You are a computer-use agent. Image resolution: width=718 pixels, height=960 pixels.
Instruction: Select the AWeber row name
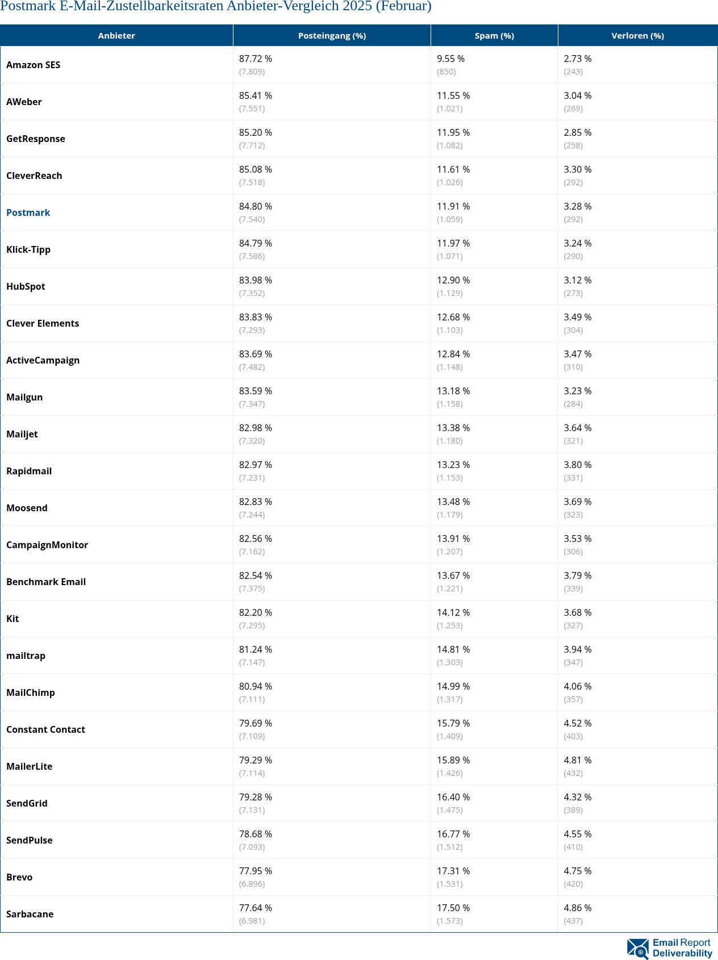(24, 102)
